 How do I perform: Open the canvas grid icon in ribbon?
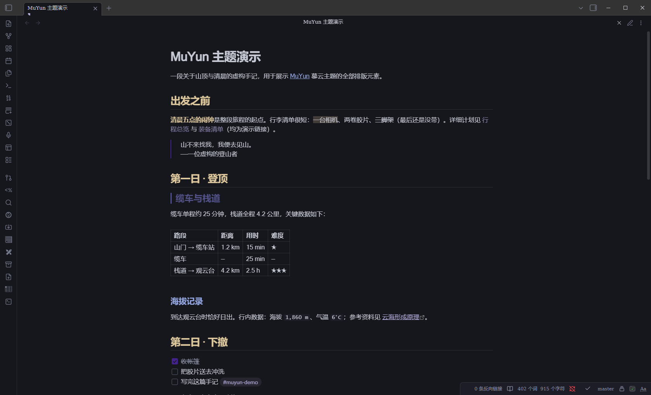pyautogui.click(x=9, y=48)
